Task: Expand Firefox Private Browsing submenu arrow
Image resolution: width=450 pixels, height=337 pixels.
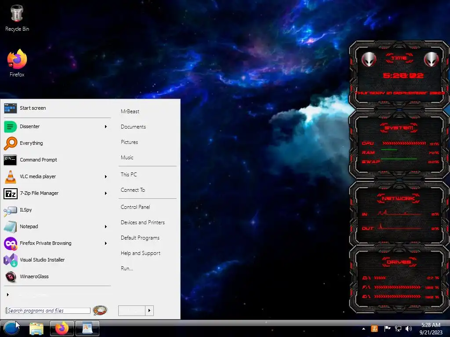Action: pyautogui.click(x=106, y=243)
